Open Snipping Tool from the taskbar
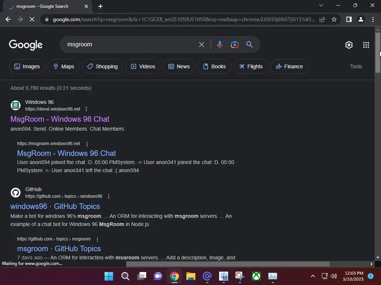The image size is (381, 285). tap(240, 276)
